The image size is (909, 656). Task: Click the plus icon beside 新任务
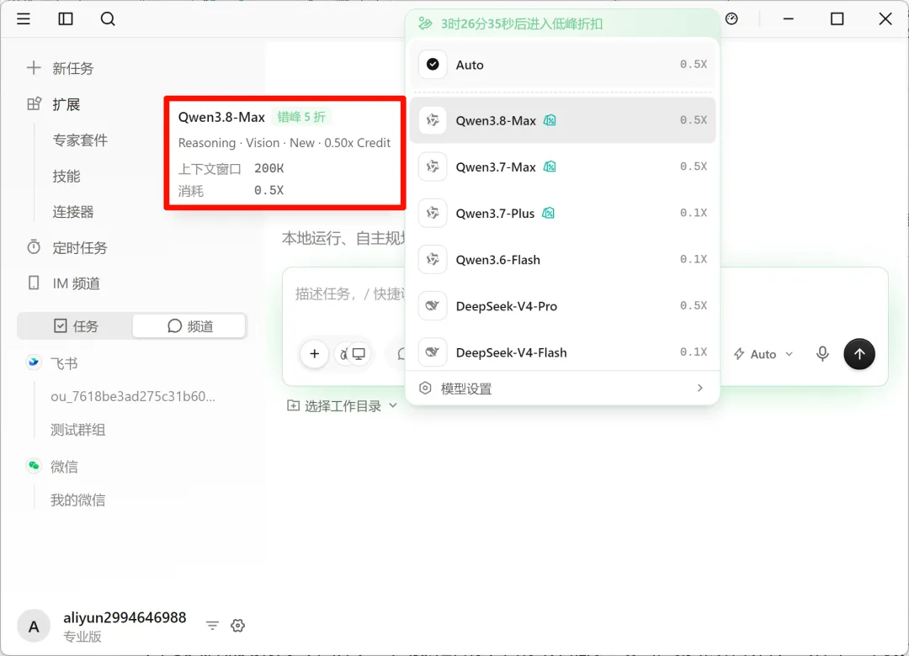pos(34,68)
